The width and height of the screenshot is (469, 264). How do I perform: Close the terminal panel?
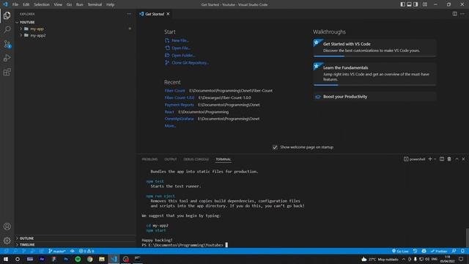(463, 159)
